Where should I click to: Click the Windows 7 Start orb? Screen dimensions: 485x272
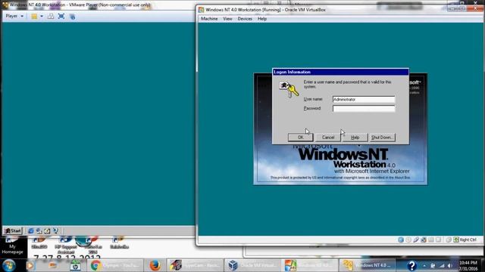click(8, 265)
